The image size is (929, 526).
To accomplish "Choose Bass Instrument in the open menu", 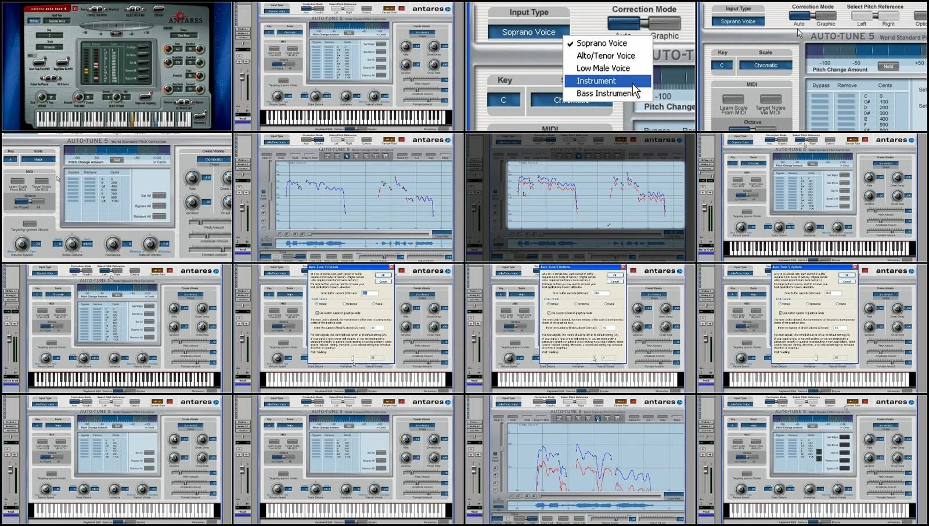I will [x=607, y=93].
